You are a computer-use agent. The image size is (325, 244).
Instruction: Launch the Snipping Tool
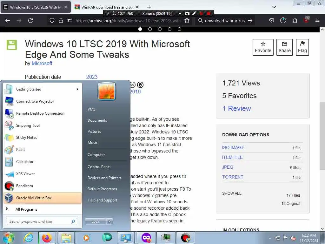pos(43,125)
